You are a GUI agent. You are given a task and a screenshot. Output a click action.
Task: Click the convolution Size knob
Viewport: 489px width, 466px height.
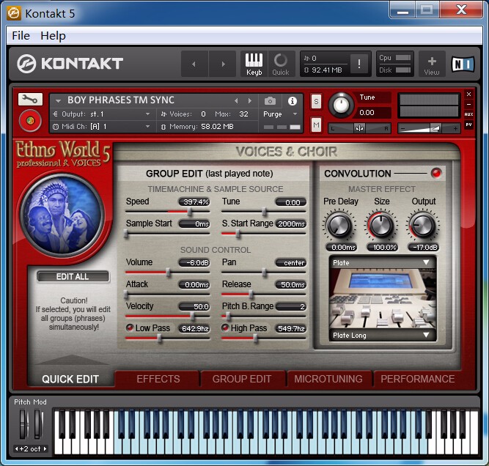click(381, 226)
